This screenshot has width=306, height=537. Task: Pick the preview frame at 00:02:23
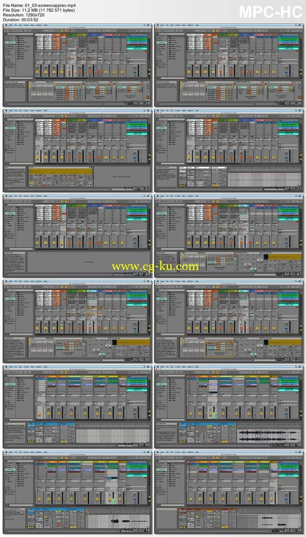pyautogui.click(x=229, y=321)
